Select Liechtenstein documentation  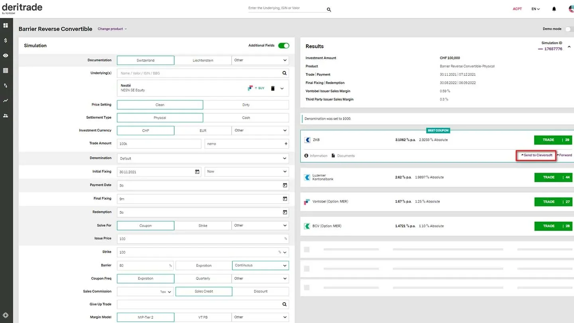pos(203,60)
